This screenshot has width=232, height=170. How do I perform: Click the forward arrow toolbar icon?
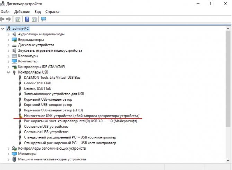click(9, 19)
